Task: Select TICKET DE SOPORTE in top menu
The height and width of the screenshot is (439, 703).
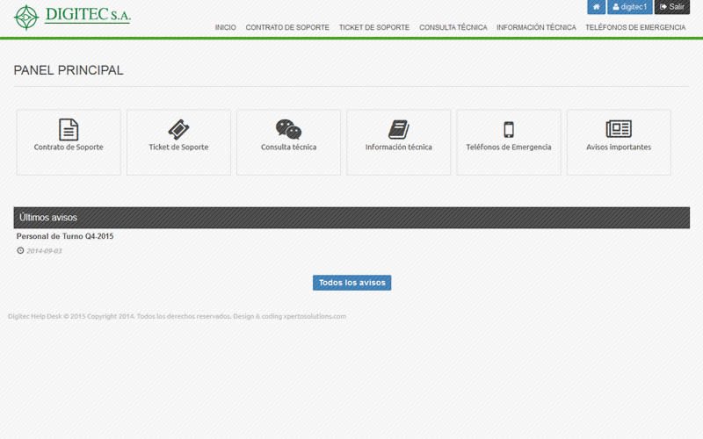Action: tap(373, 28)
